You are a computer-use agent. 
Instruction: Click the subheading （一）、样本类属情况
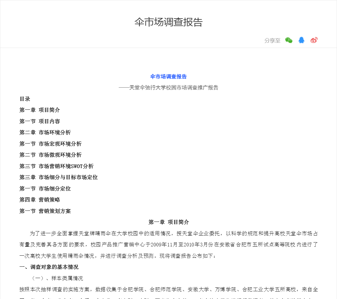tap(56, 278)
